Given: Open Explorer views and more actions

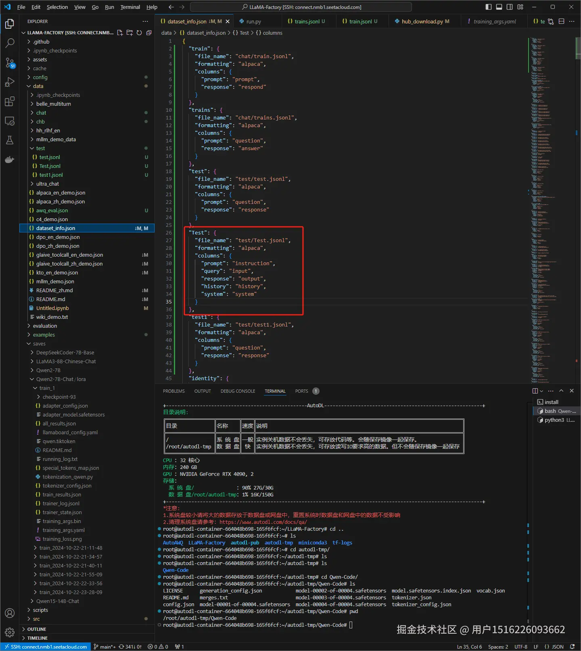Looking at the screenshot, I should coord(145,21).
